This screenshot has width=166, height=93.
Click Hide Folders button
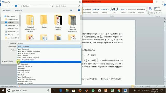point(8,61)
